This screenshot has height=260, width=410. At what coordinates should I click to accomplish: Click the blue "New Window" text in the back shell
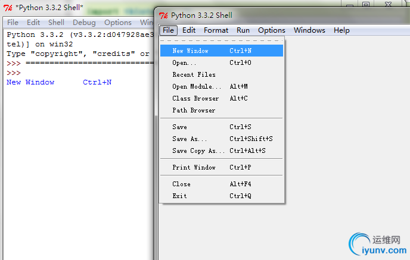30,82
